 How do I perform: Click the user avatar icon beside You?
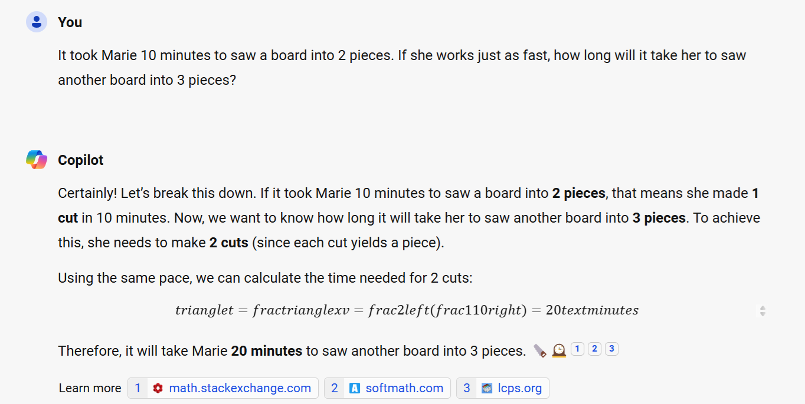(x=37, y=22)
